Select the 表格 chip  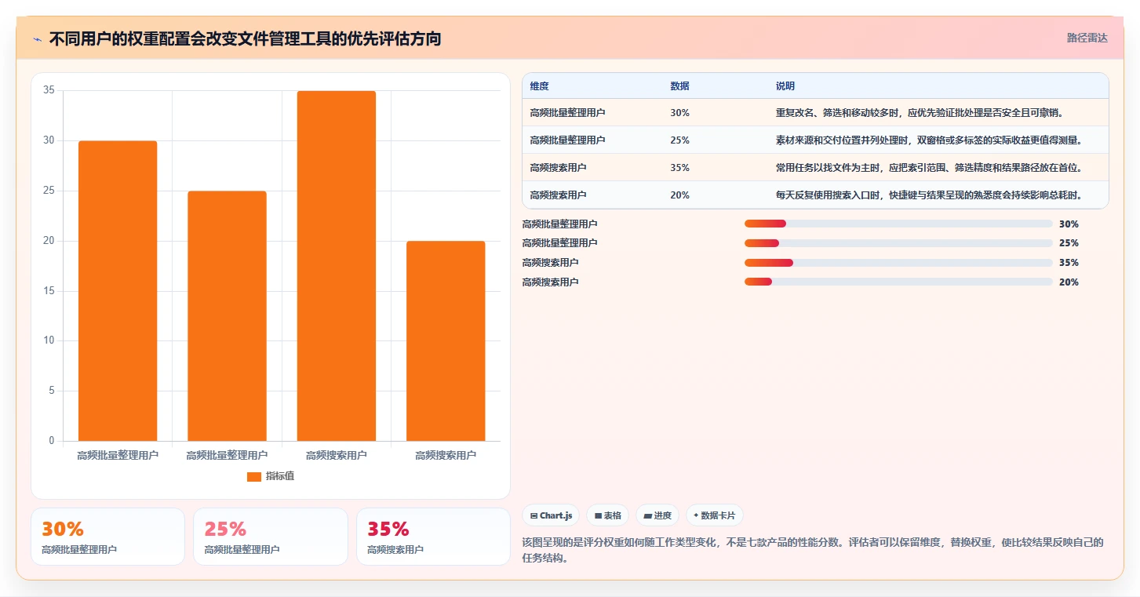click(x=608, y=515)
